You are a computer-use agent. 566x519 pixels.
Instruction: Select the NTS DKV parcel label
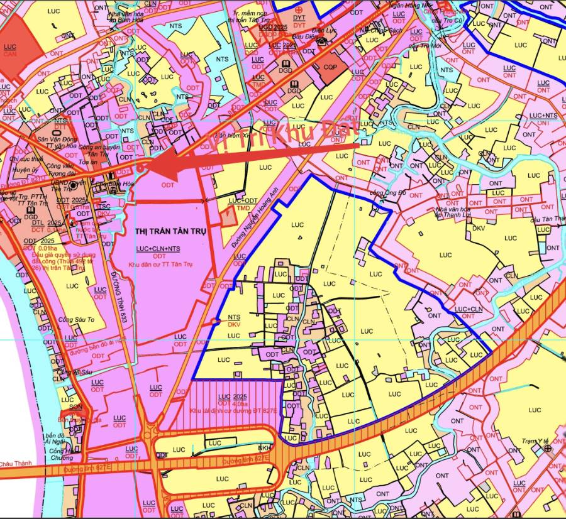tap(234, 320)
